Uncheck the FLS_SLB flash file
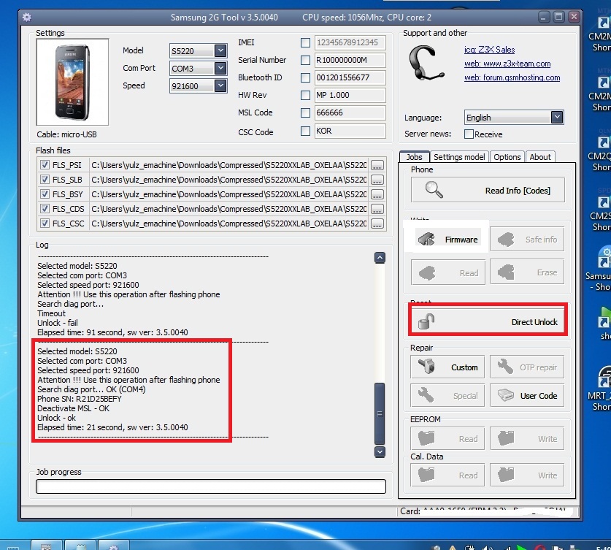The image size is (611, 550). [x=45, y=179]
